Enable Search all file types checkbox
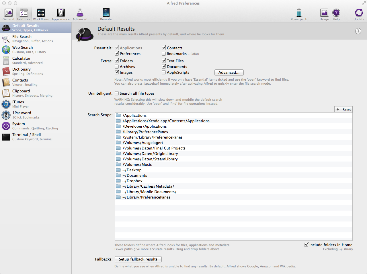The height and width of the screenshot is (274, 367). pyautogui.click(x=117, y=93)
